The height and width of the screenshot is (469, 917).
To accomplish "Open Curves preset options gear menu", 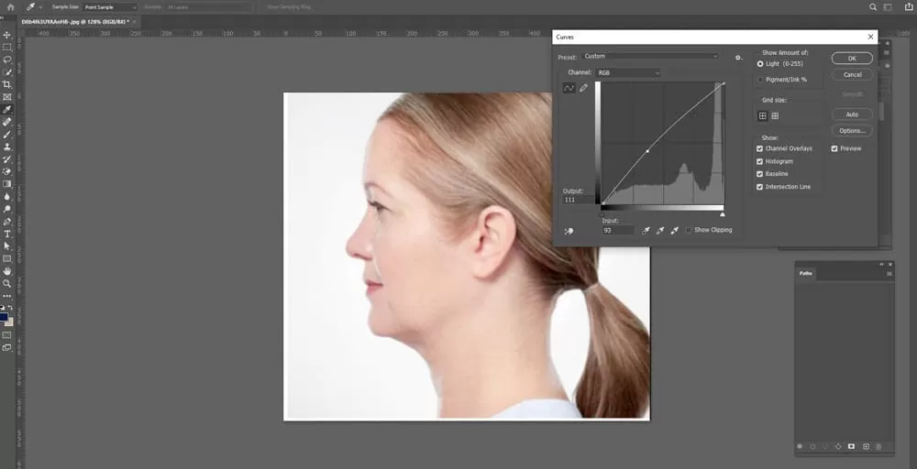I will click(x=738, y=57).
